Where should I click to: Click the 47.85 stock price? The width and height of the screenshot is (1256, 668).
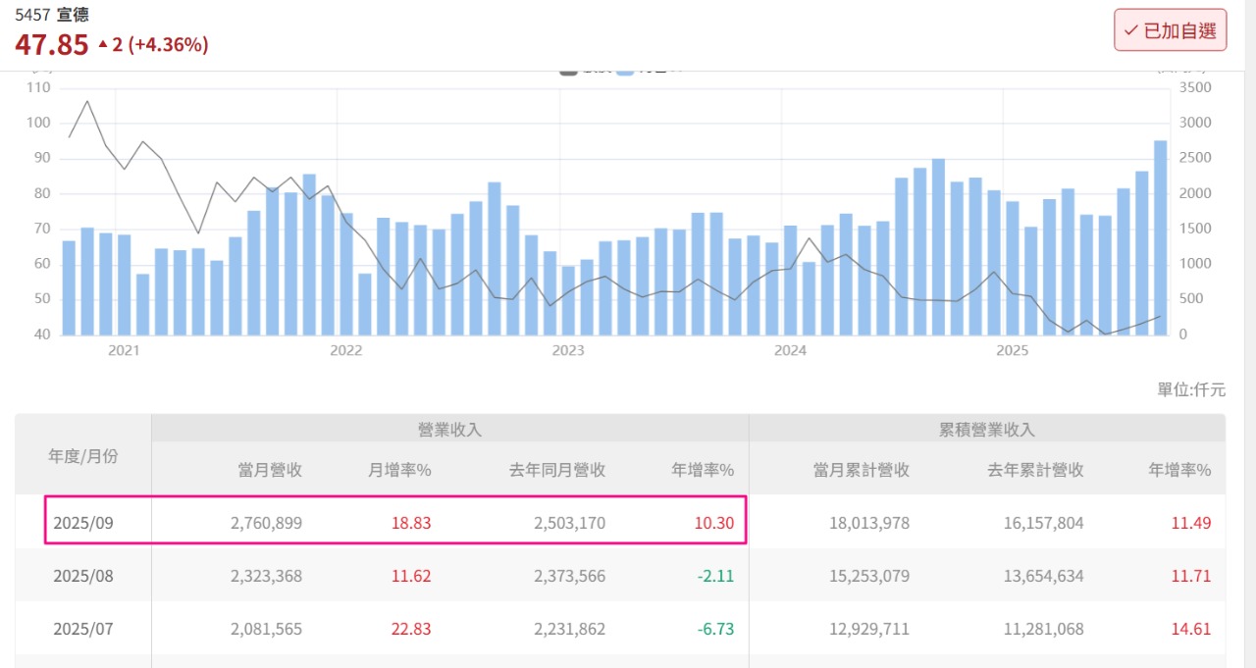(51, 44)
